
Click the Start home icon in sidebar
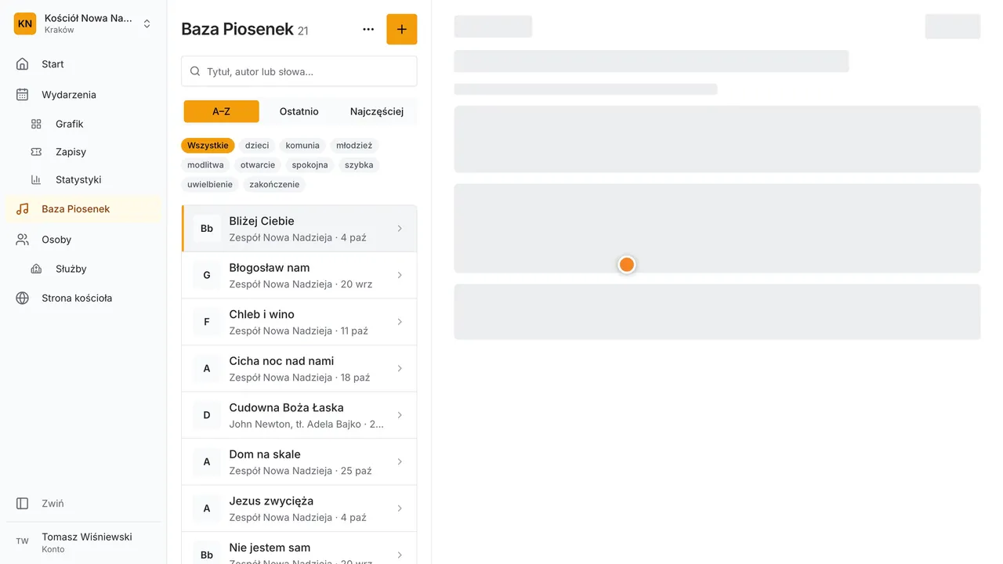[23, 64]
